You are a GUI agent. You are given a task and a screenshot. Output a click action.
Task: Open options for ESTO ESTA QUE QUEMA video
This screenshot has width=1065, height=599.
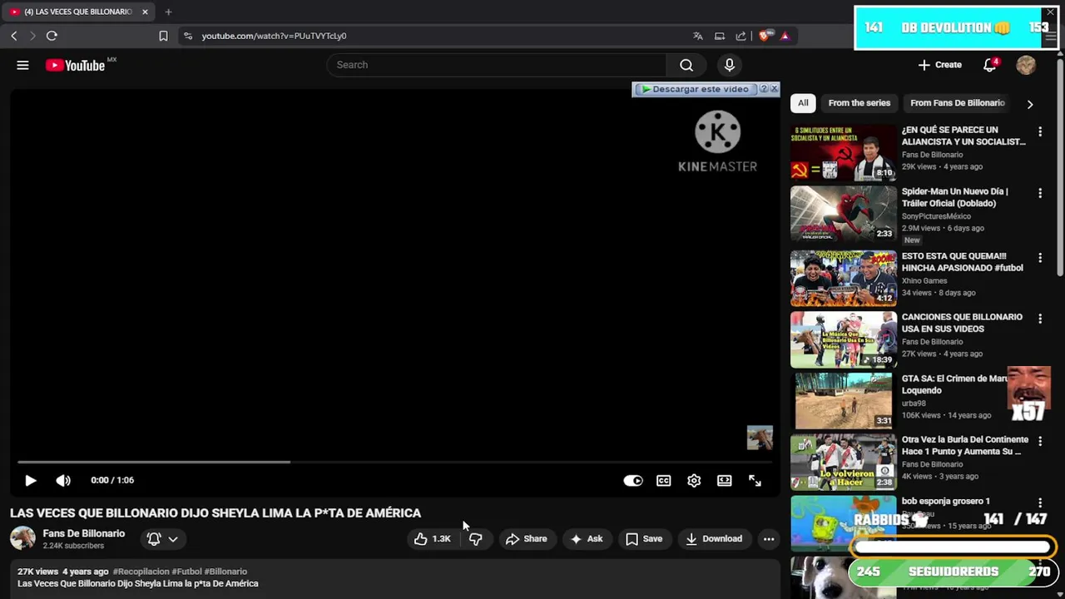(x=1040, y=258)
